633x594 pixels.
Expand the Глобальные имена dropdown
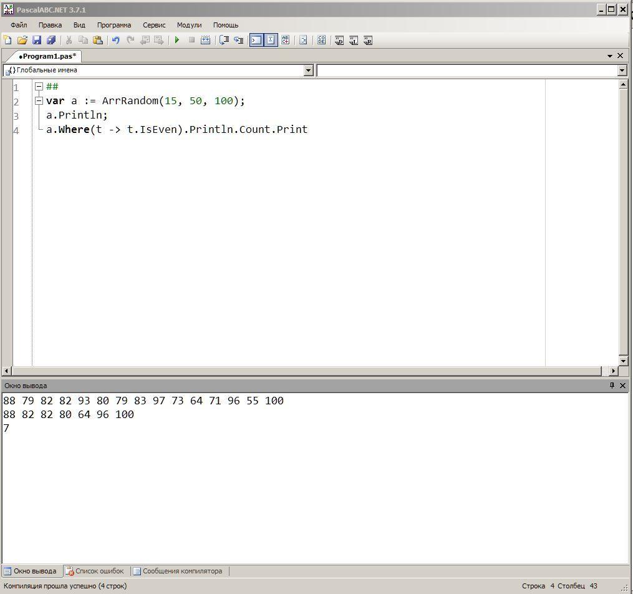click(309, 71)
